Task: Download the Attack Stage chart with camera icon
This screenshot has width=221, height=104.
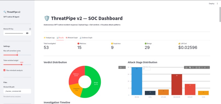Action: pos(186,68)
